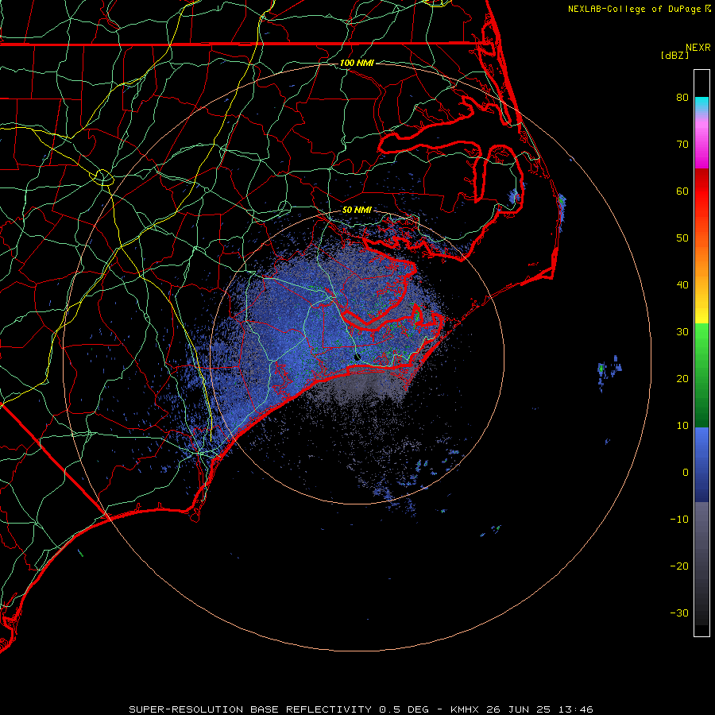This screenshot has height=715, width=715.
Task: Click the NEXR label above the scale
Action: tap(698, 48)
